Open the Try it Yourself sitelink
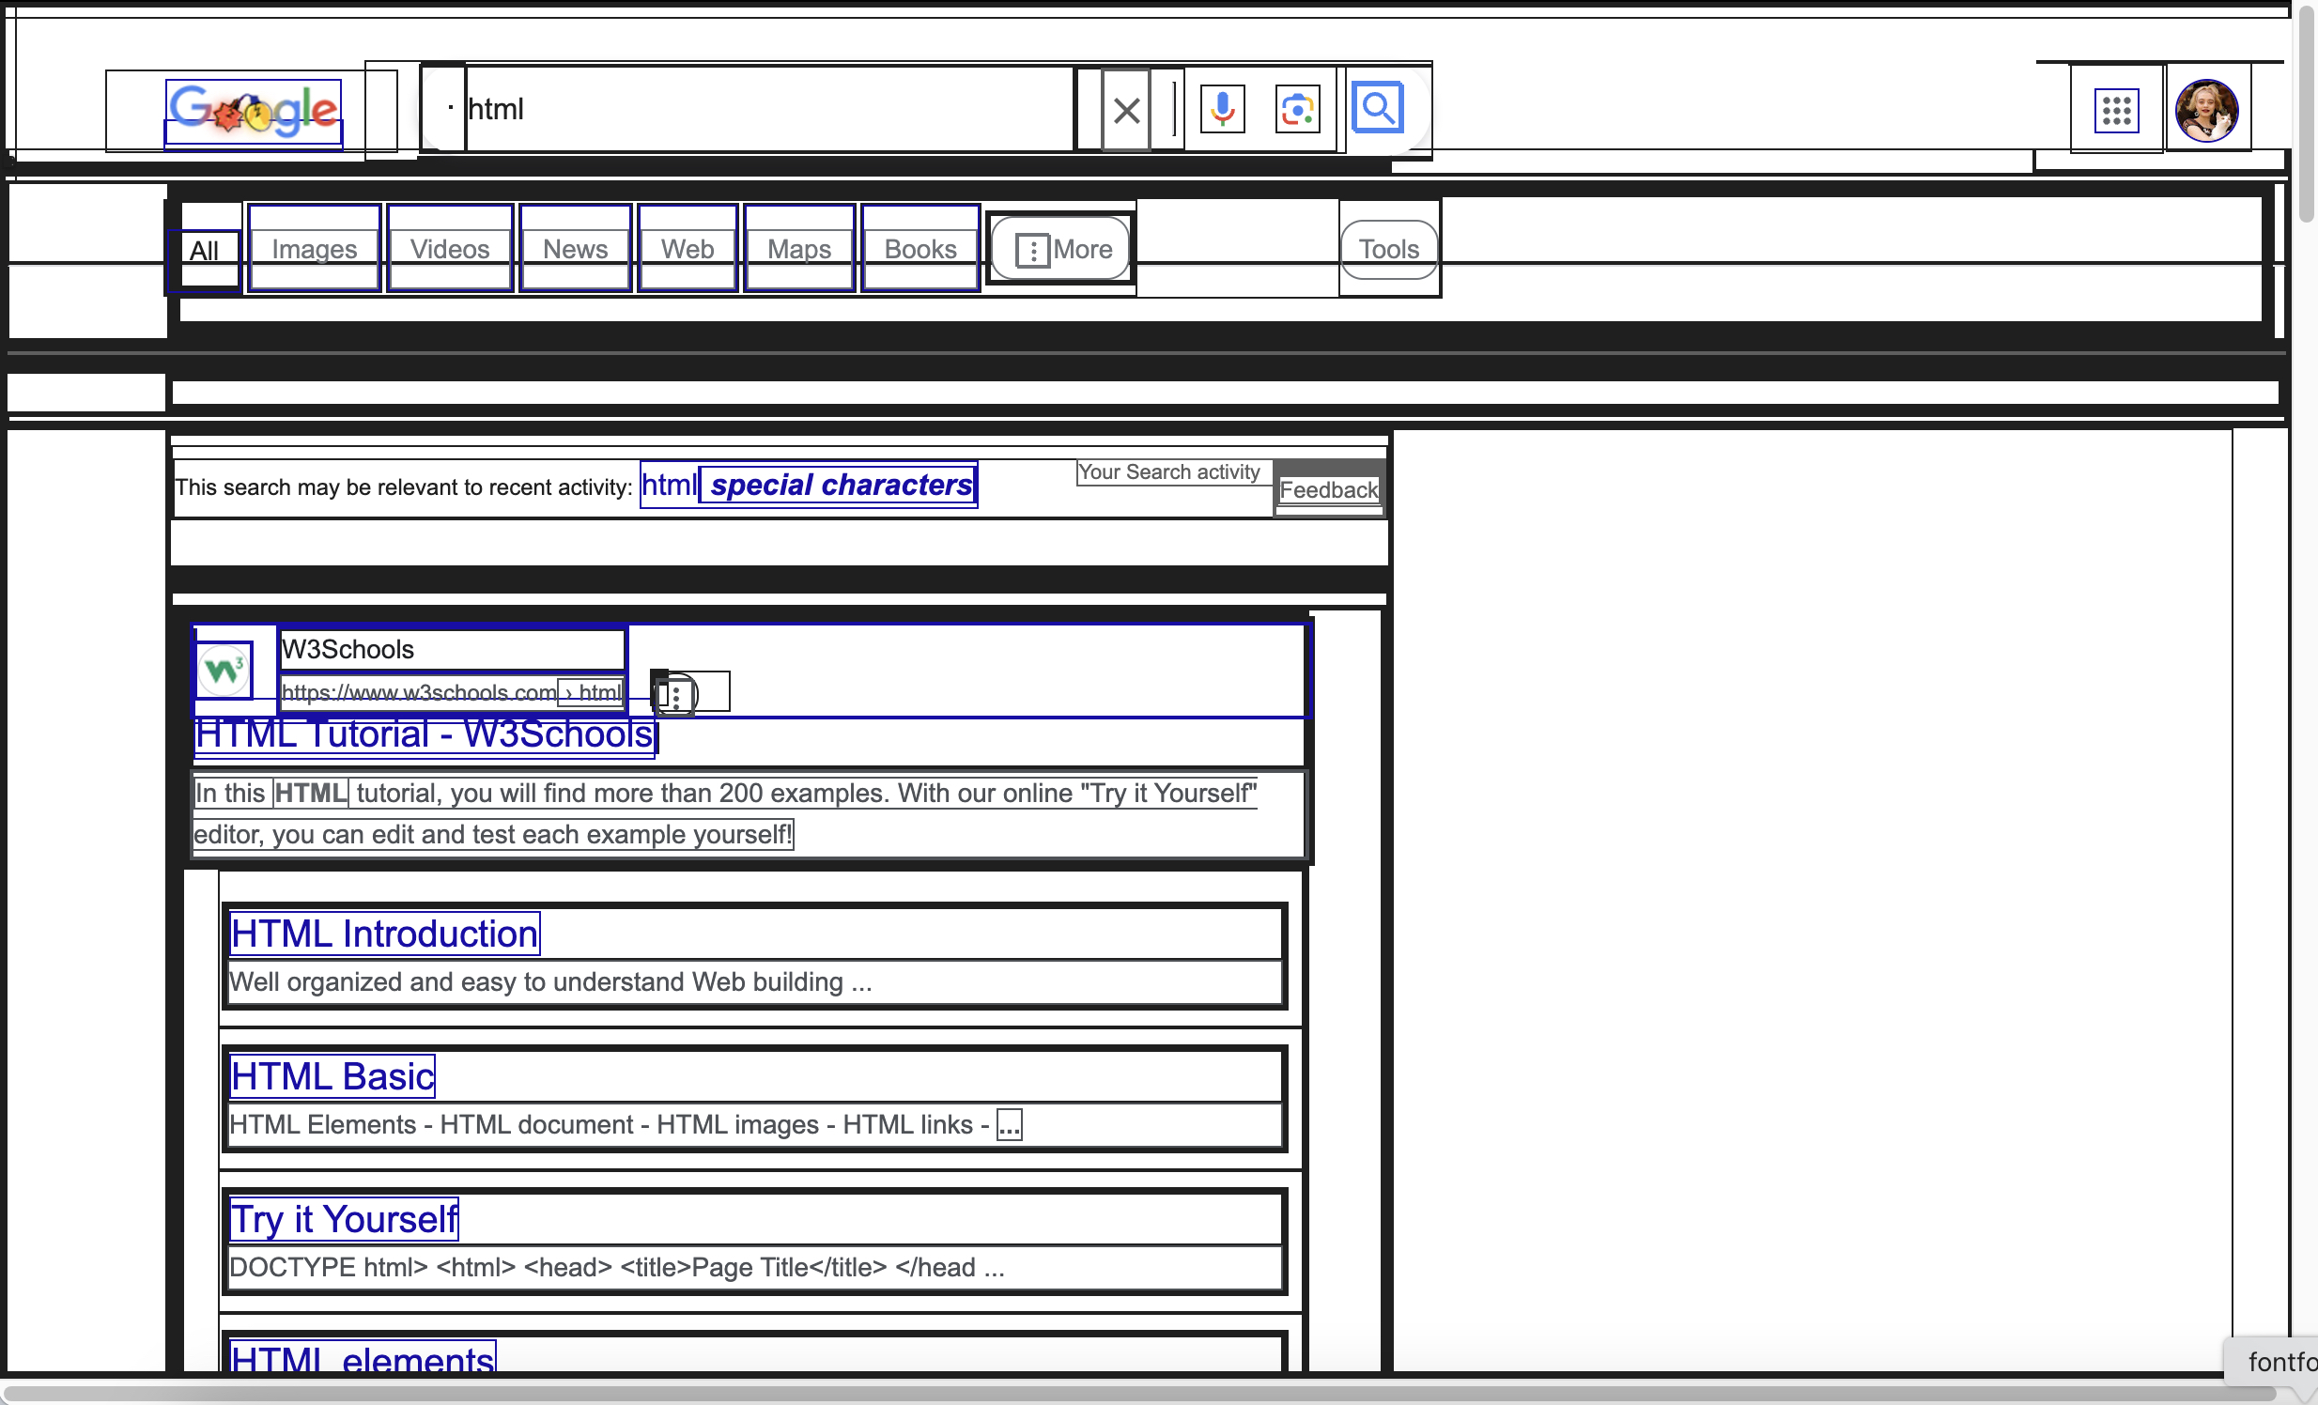 point(345,1219)
